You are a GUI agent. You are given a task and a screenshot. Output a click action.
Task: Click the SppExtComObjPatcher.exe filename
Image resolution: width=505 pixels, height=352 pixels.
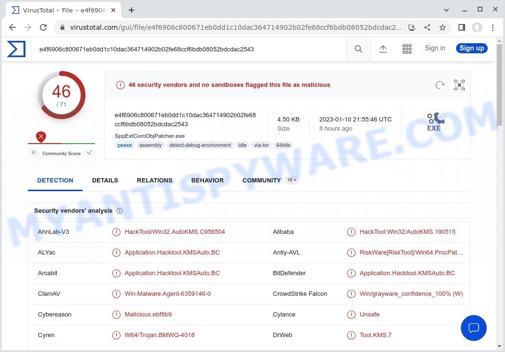tap(149, 136)
